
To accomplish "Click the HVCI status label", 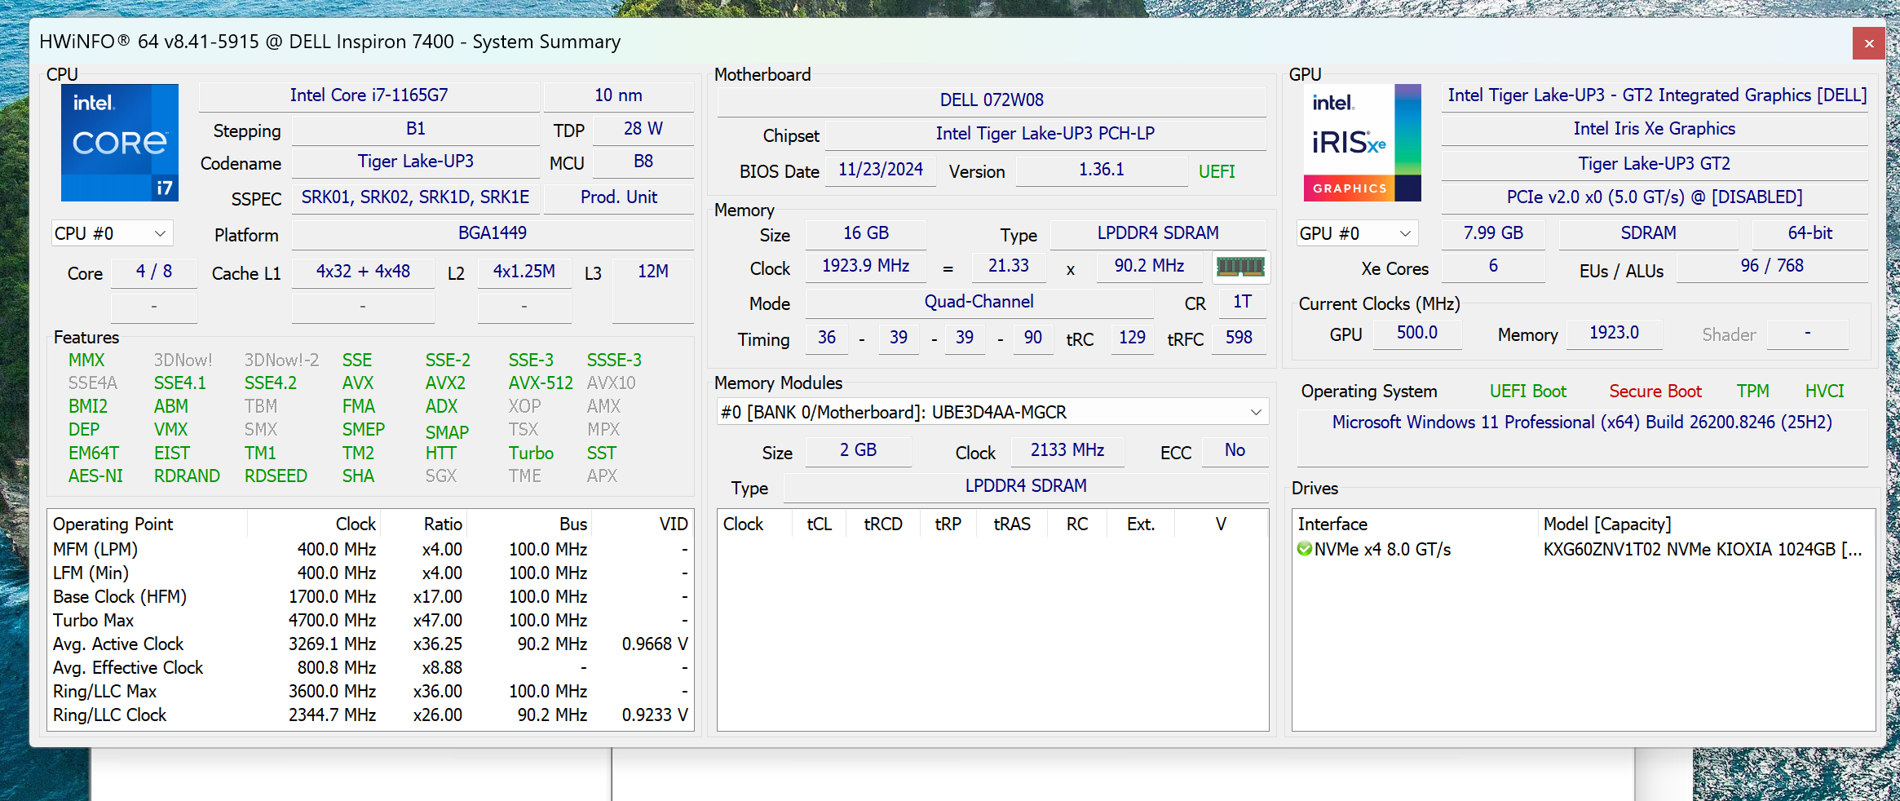I will (x=1825, y=392).
